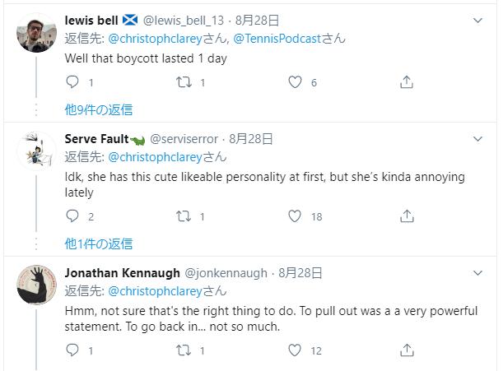503x371 pixels.
Task: Reply to Serve Fault's tweet
Action: click(72, 216)
